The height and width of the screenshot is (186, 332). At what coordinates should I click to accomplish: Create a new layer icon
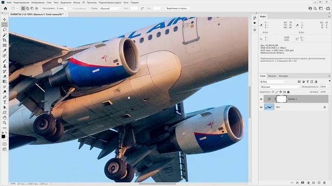[319, 182]
